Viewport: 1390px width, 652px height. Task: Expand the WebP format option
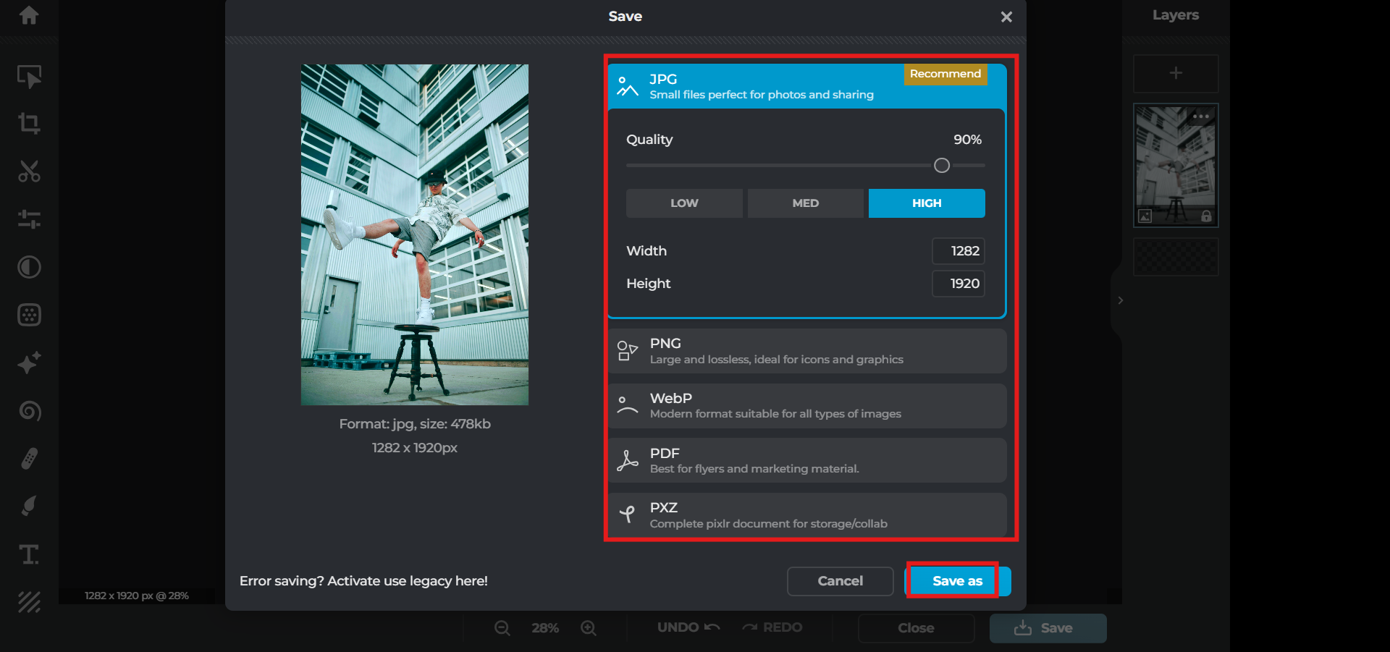click(x=806, y=406)
